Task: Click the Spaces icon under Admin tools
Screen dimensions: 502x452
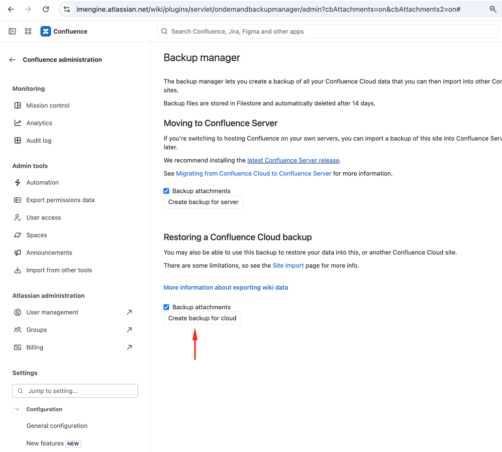Action: pyautogui.click(x=18, y=235)
